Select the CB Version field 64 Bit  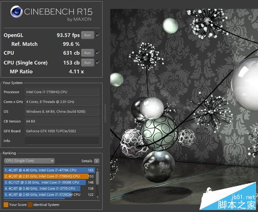coord(62,121)
